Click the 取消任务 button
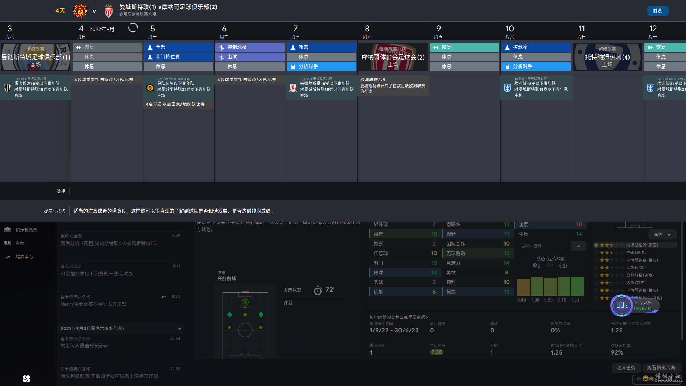This screenshot has height=386, width=686. click(x=626, y=368)
